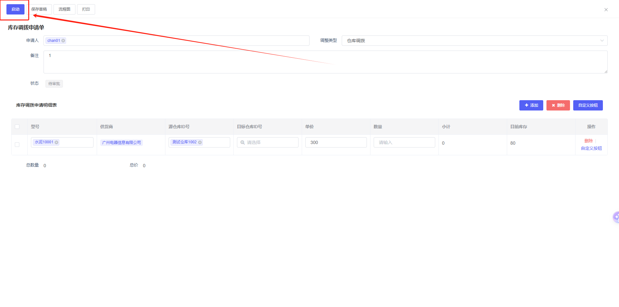Click the 删除 link in the row
This screenshot has height=307, width=619.
588,141
